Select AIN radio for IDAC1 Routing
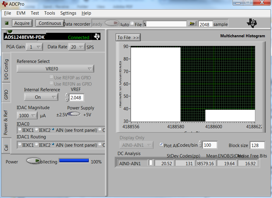The image size is (272, 198). point(53,144)
